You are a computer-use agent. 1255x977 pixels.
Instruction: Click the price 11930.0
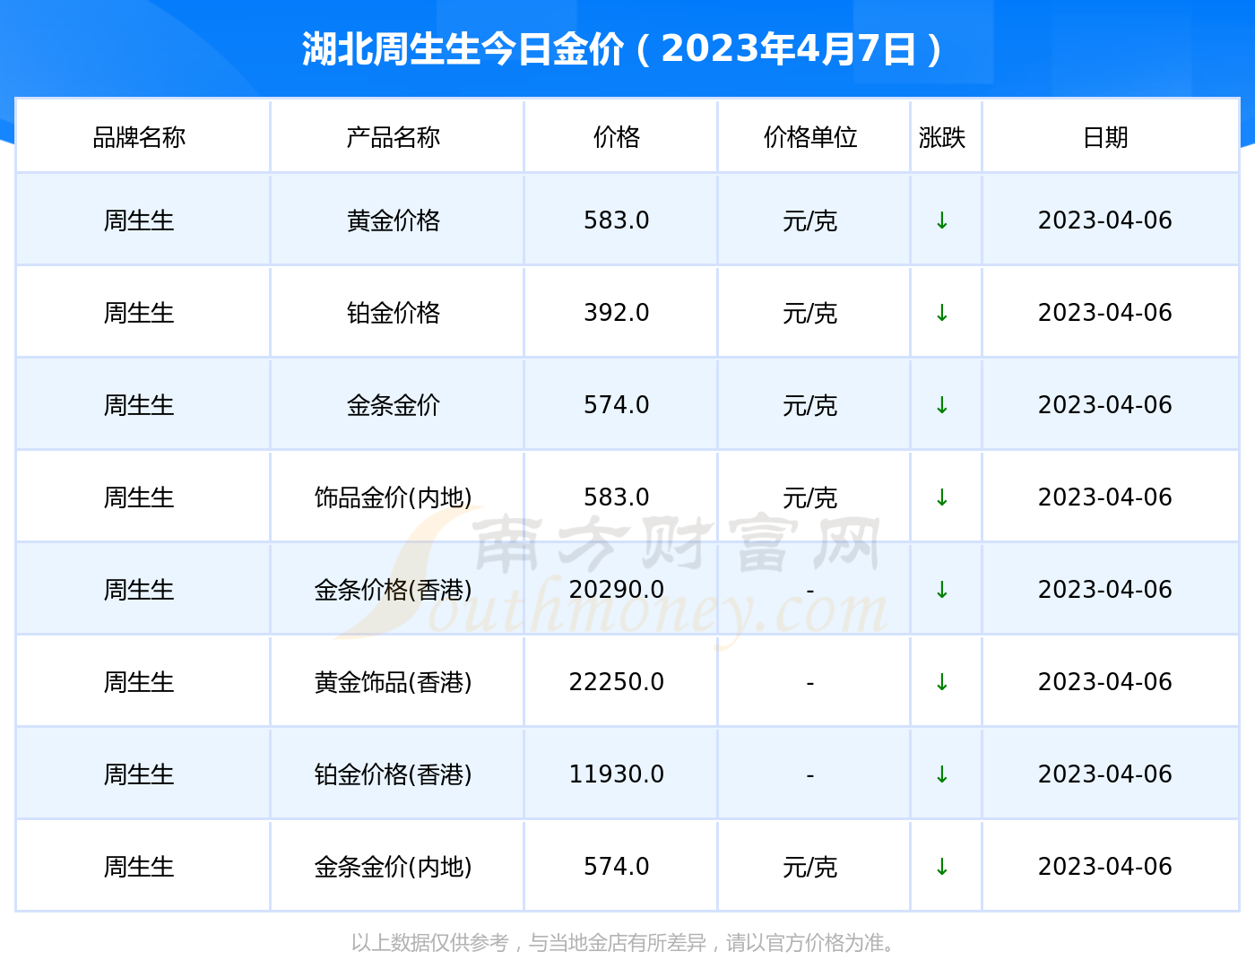[x=617, y=774]
